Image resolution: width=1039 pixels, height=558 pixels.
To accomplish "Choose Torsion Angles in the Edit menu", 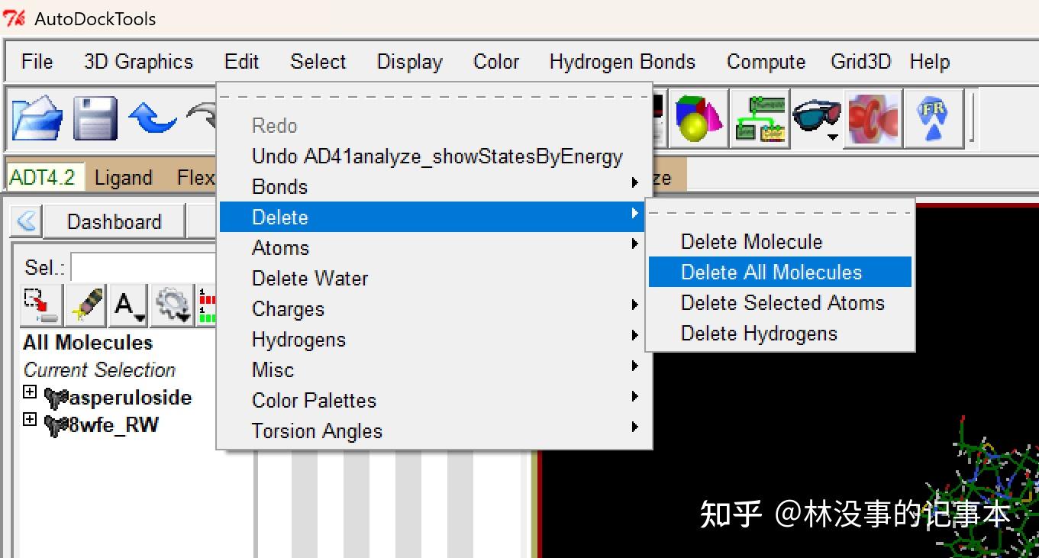I will pyautogui.click(x=317, y=431).
